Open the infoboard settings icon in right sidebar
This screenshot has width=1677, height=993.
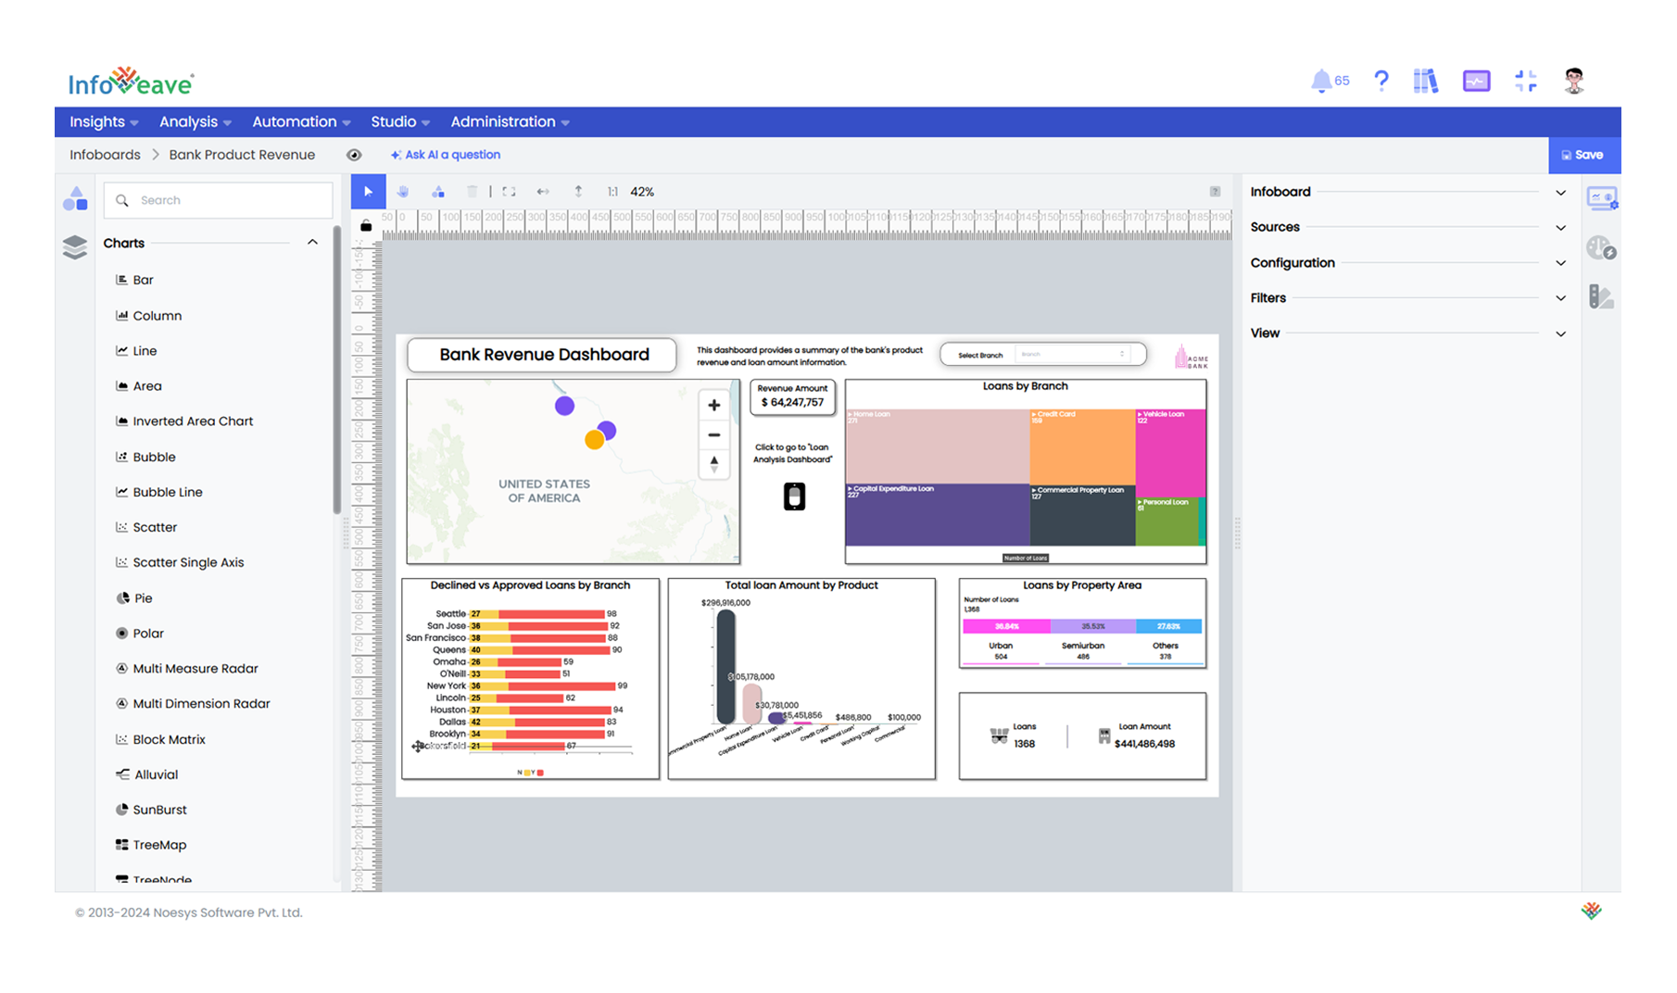[x=1602, y=197]
